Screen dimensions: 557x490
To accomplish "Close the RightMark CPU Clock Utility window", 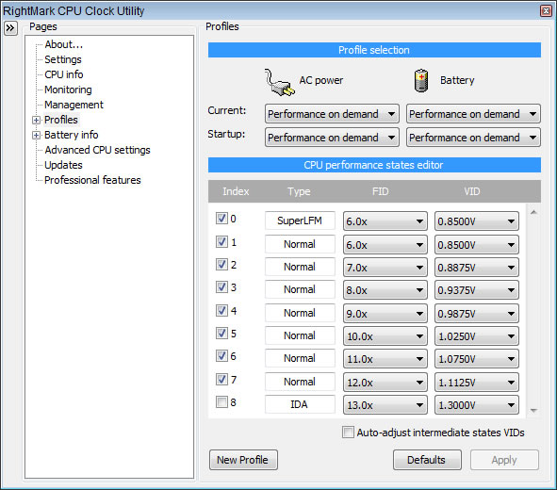I will coord(546,11).
